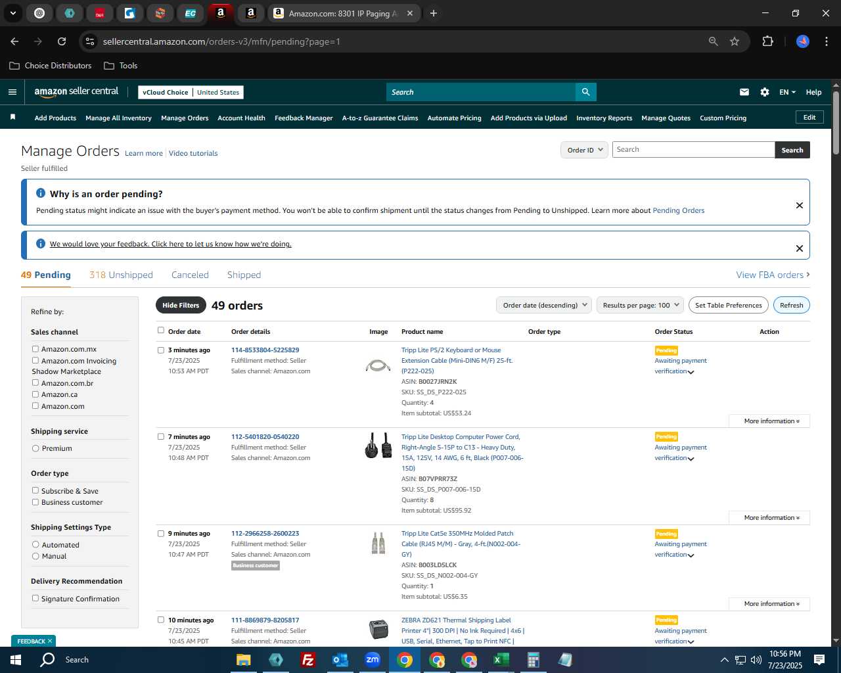Open the Order date (descending) sort dropdown

point(543,305)
